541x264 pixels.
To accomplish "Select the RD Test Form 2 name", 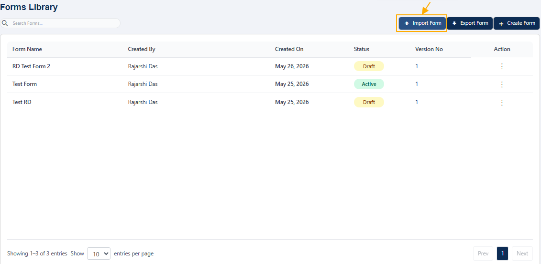I will [x=32, y=66].
